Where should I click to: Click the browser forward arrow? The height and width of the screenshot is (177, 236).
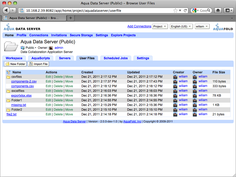point(13,10)
